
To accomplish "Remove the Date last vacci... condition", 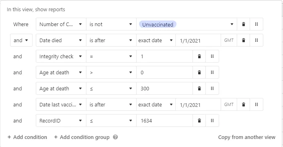I will point(243,104).
